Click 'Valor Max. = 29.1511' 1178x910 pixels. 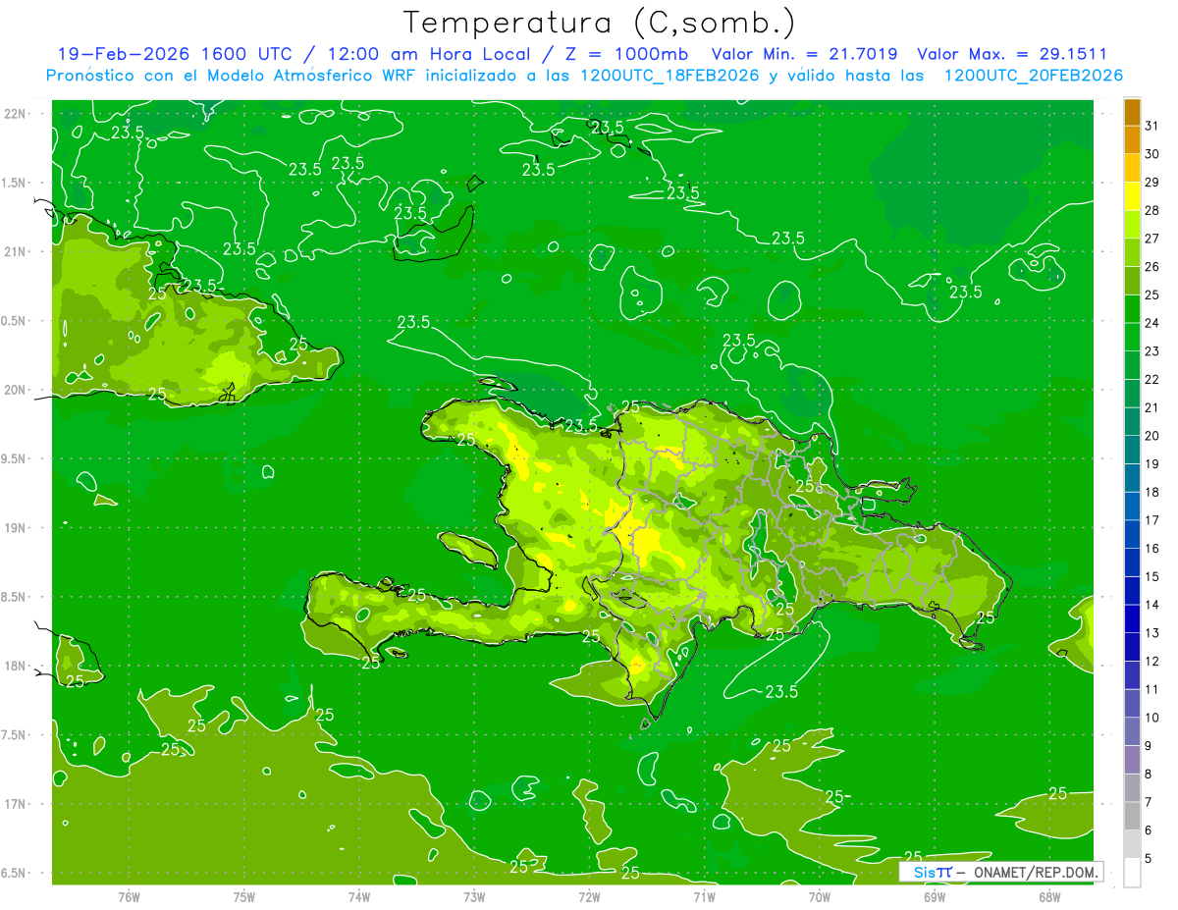click(x=1012, y=55)
